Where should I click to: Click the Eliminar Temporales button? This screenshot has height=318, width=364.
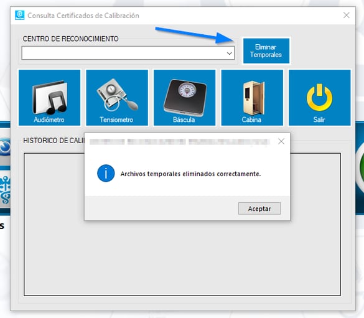pyautogui.click(x=266, y=51)
